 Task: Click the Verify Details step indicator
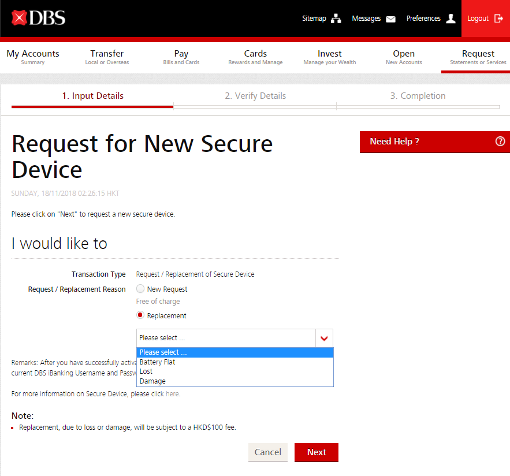(x=255, y=96)
